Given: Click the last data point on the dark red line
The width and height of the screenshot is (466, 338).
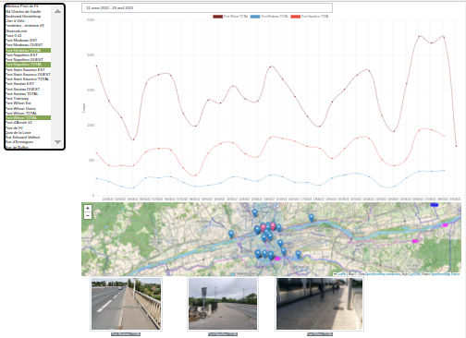Looking at the screenshot, I should [456, 146].
